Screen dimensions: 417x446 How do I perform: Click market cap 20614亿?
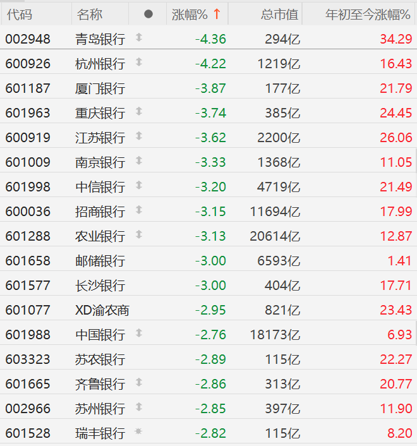275,236
